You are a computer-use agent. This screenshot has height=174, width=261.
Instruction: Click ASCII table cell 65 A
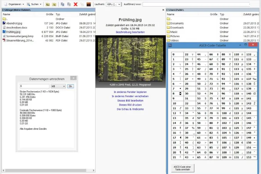pos(202,157)
